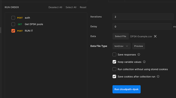Click the Iterations input field

[x=143, y=17]
